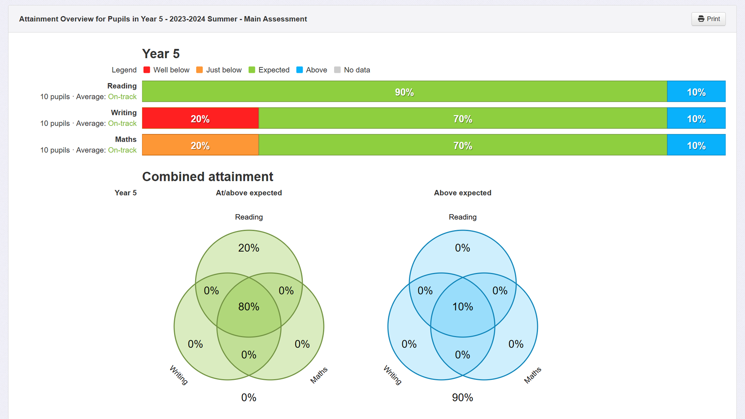This screenshot has width=745, height=419.
Task: Select Maths 70% expected bar segment
Action: [463, 145]
